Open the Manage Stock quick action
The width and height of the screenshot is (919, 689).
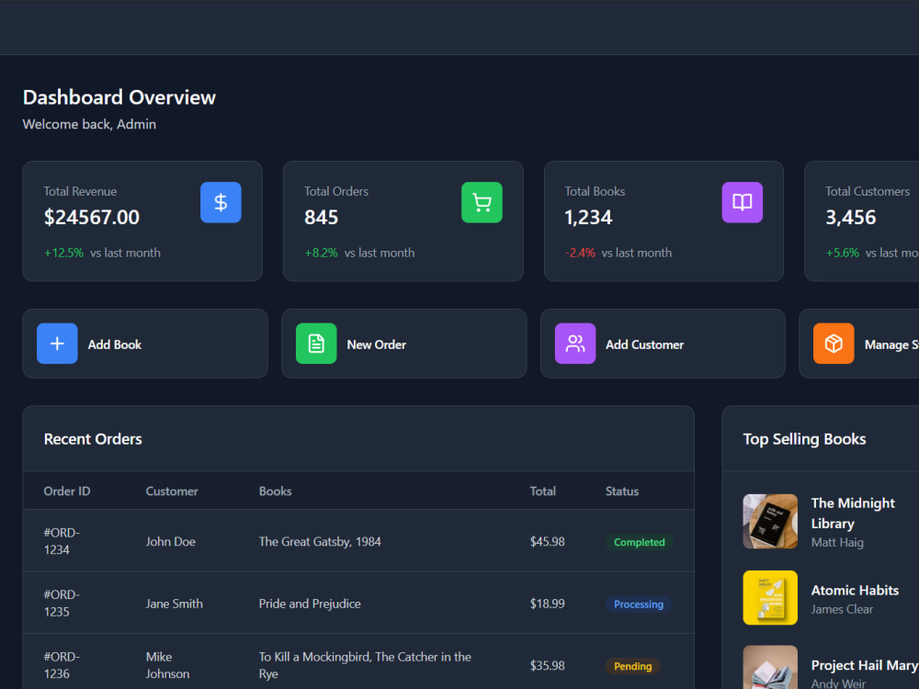(859, 344)
